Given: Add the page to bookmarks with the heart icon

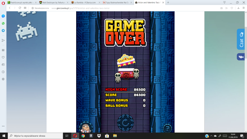Looking at the screenshot, I should point(232,8).
